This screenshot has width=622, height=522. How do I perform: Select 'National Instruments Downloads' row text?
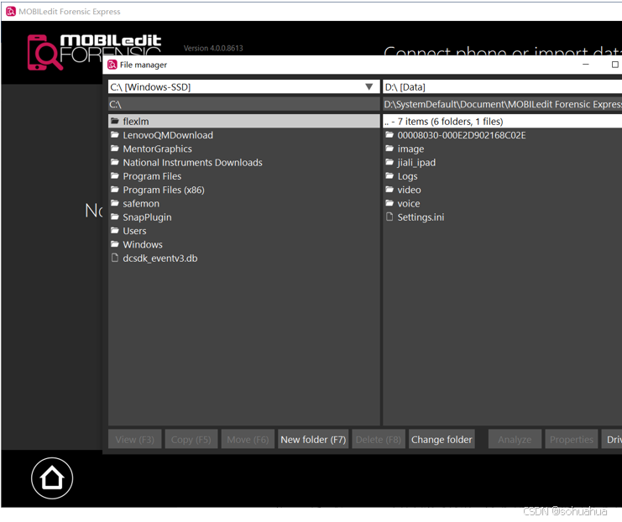192,162
